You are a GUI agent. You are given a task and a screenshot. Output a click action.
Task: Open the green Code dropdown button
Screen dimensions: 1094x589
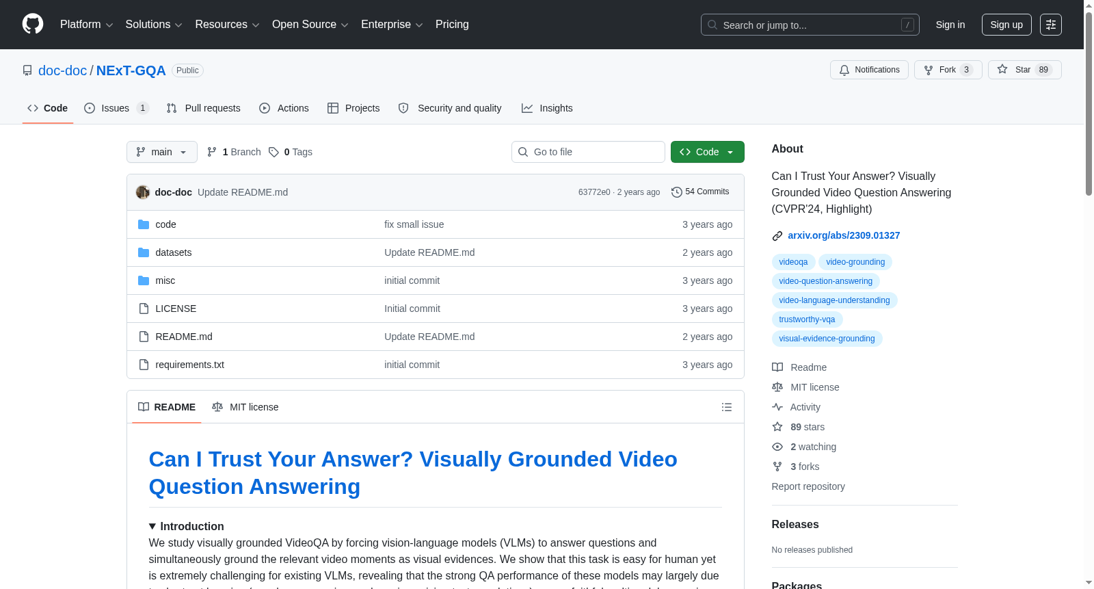708,152
